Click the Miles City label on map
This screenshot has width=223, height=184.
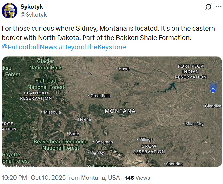click(x=195, y=124)
